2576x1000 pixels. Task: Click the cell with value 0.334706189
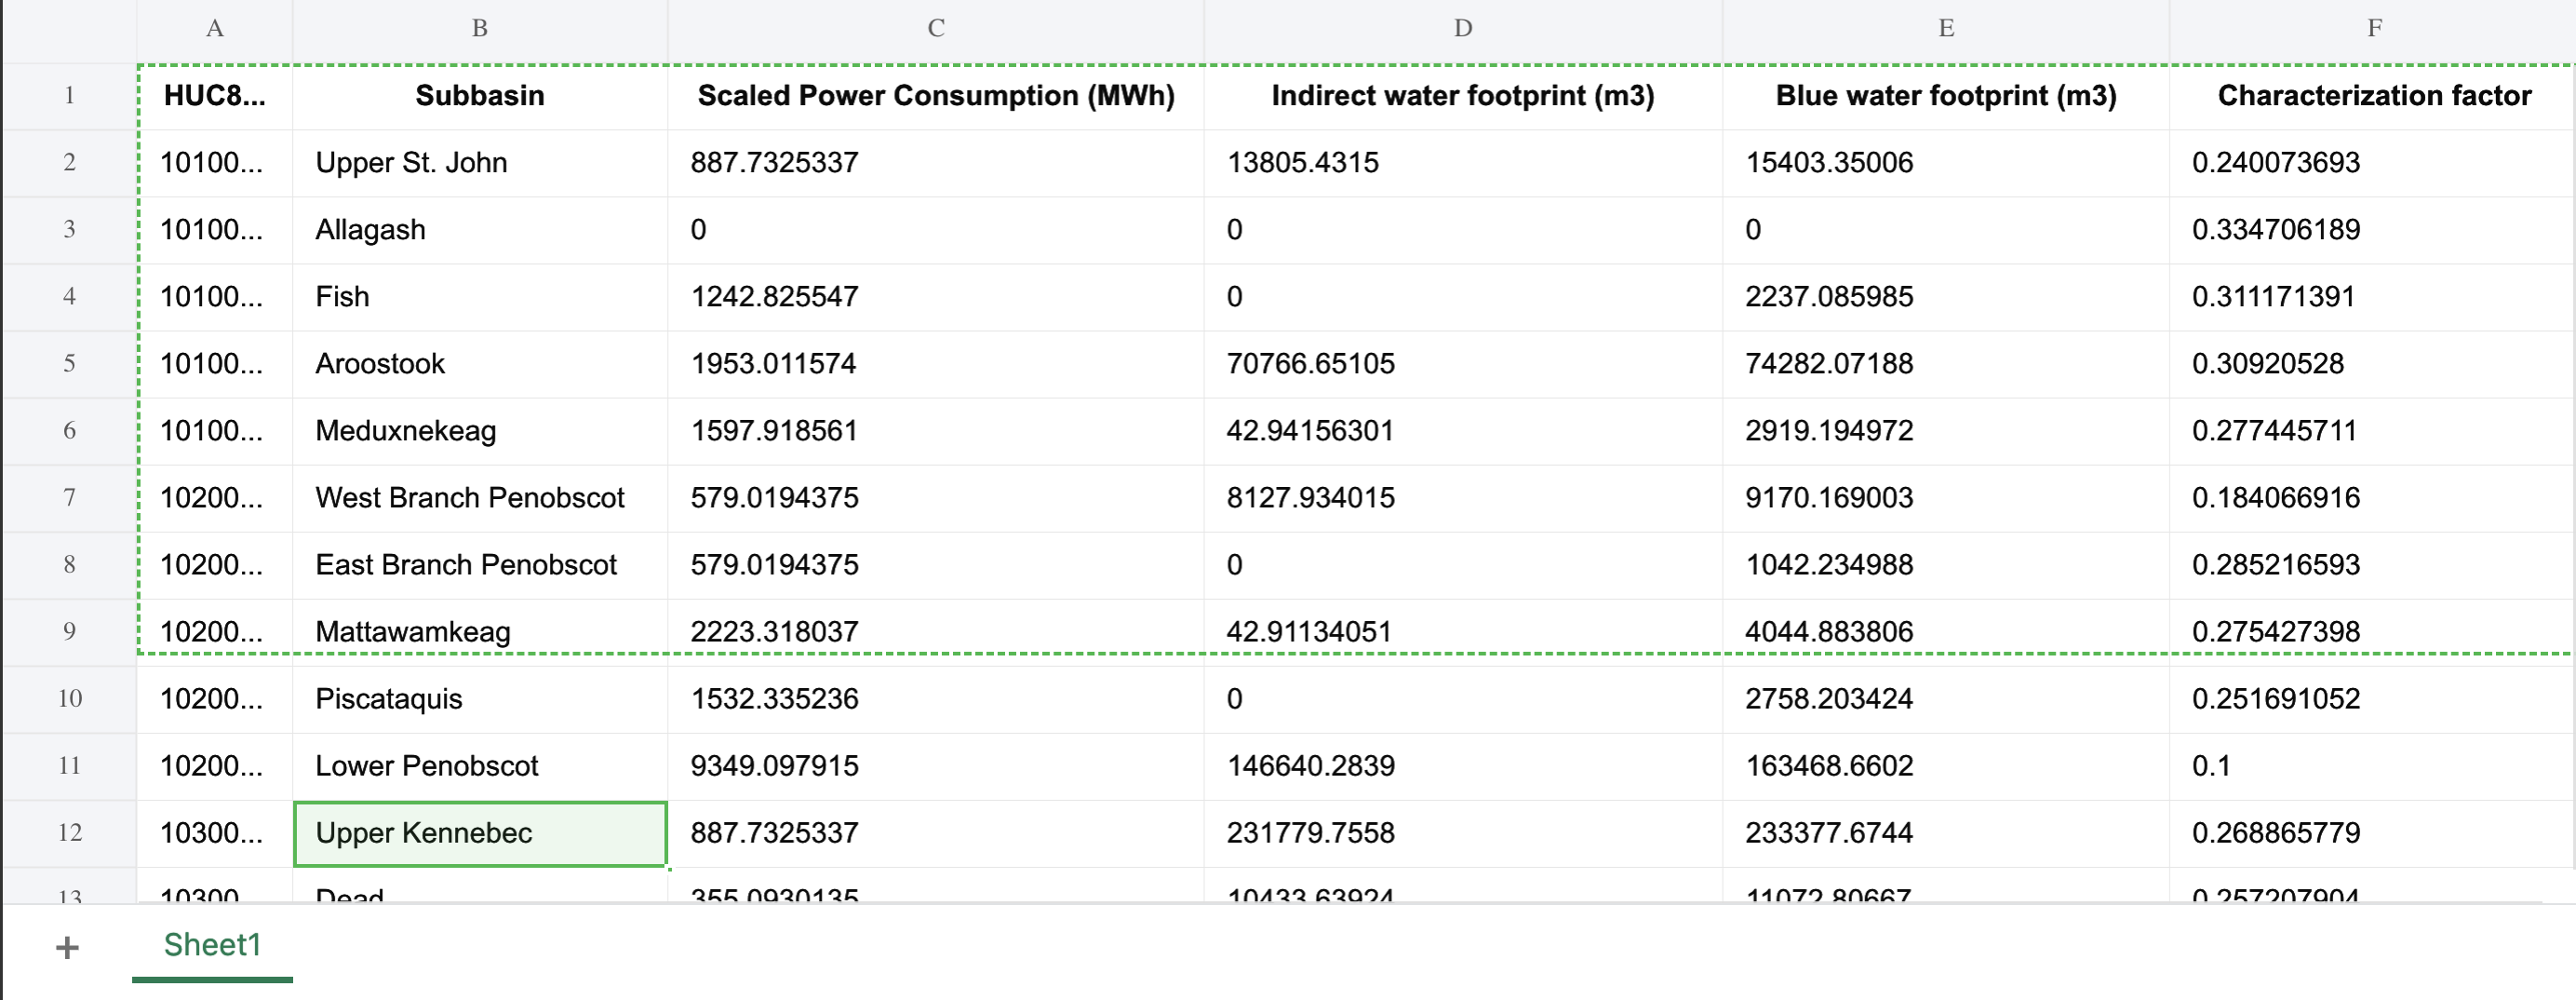[2373, 230]
